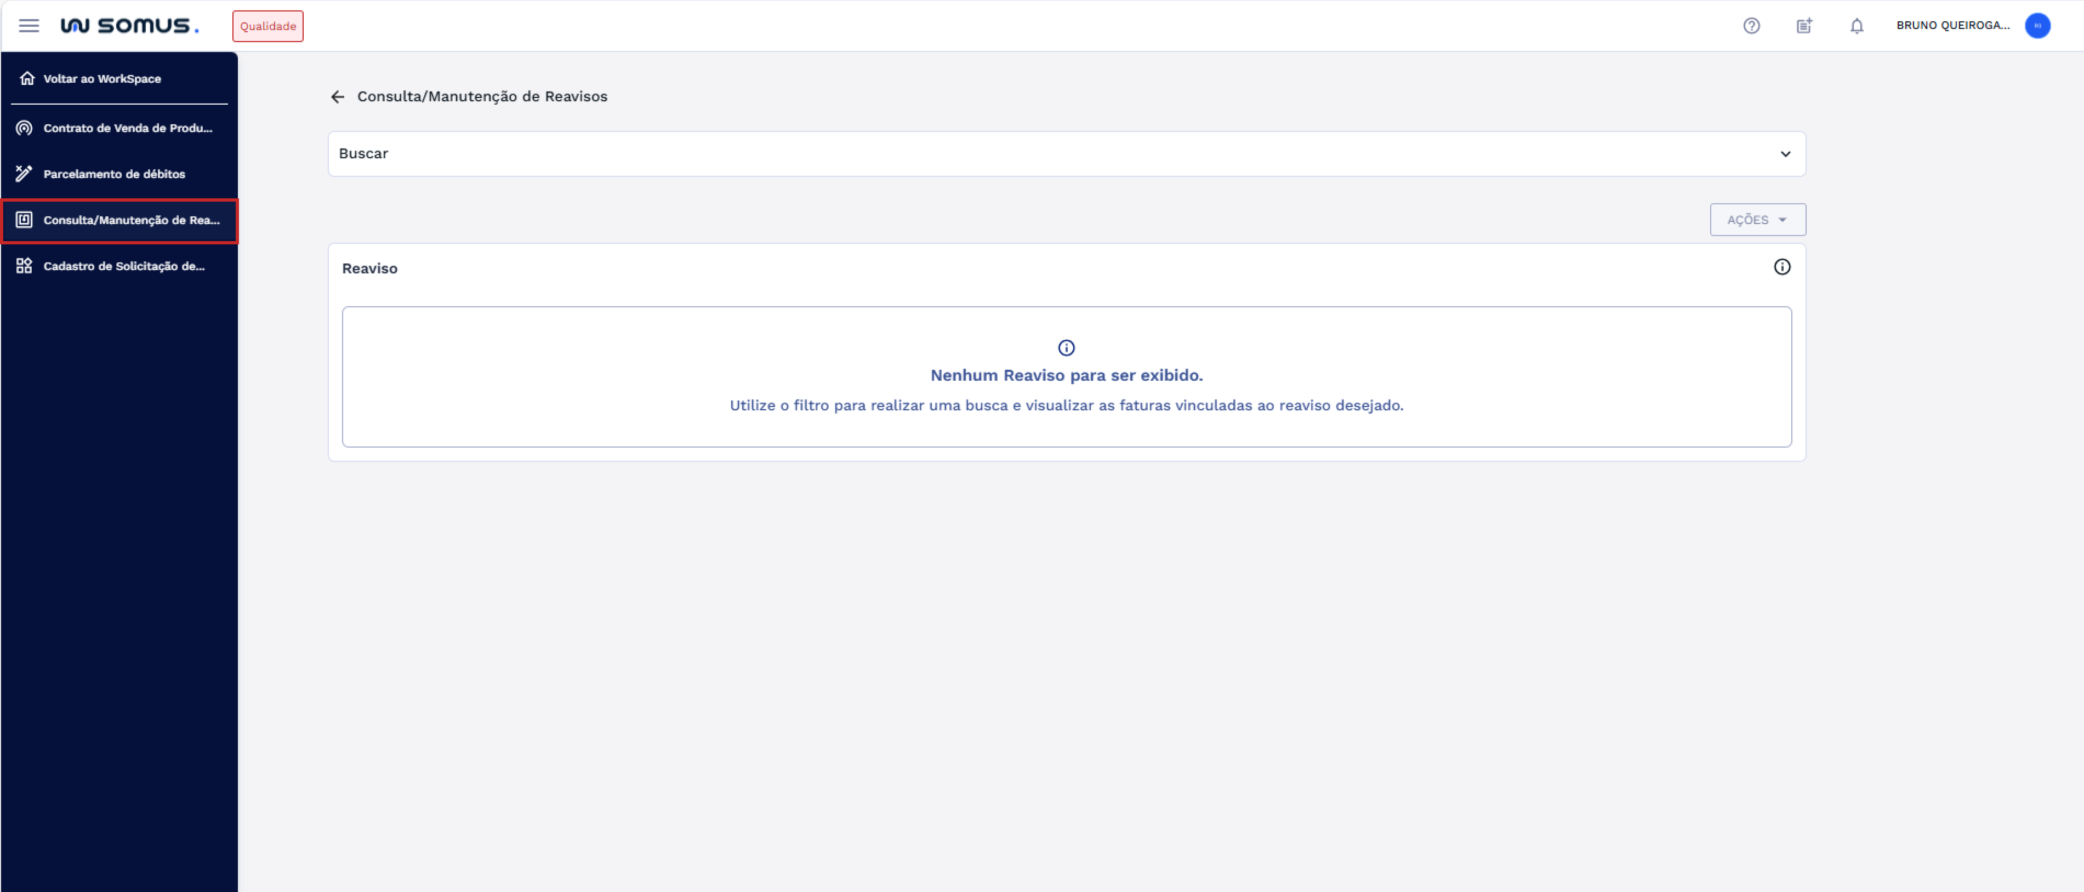Select Cadastro de Solicitação de... menu item
2084x892 pixels.
[x=124, y=266]
